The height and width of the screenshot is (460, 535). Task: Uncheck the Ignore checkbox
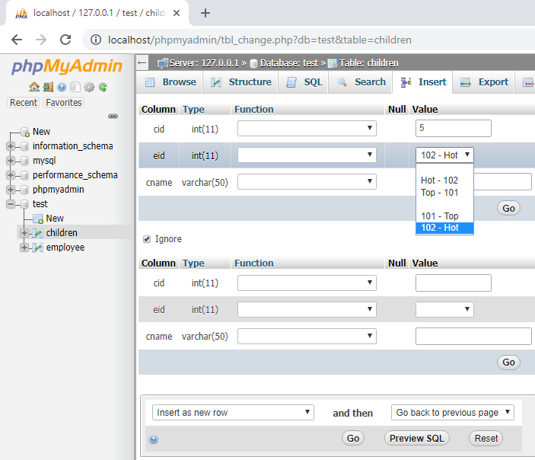click(x=147, y=239)
